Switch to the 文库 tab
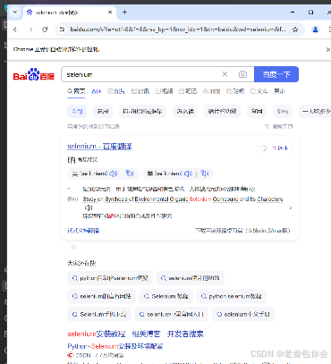The width and height of the screenshot is (331, 364). coord(259,91)
